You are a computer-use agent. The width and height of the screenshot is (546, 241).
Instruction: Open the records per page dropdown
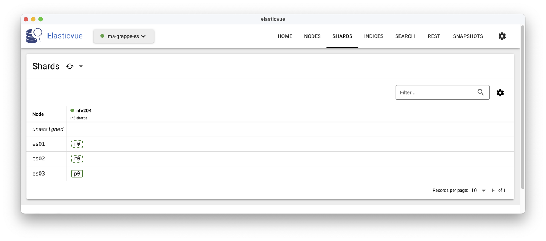[x=478, y=191]
